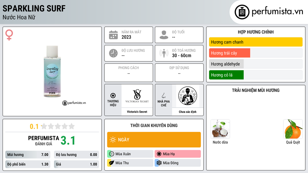
Task: Click the SPARKLING SURF title
Action: click(34, 8)
